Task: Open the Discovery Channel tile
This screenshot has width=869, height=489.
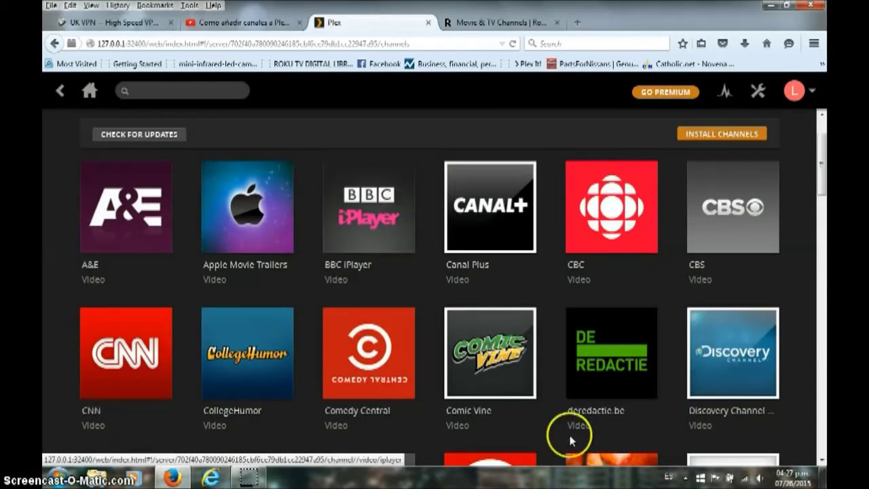Action: pyautogui.click(x=733, y=353)
